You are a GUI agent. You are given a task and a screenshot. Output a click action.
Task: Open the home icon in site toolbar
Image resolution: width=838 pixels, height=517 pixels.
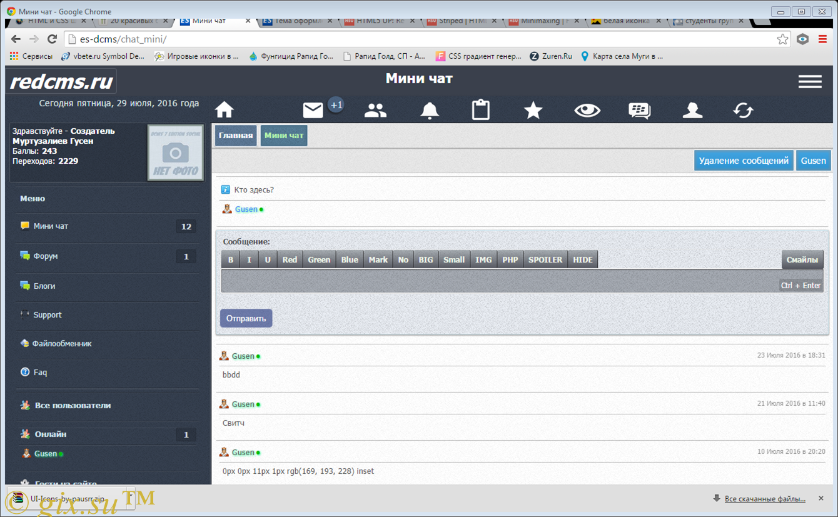tap(225, 111)
